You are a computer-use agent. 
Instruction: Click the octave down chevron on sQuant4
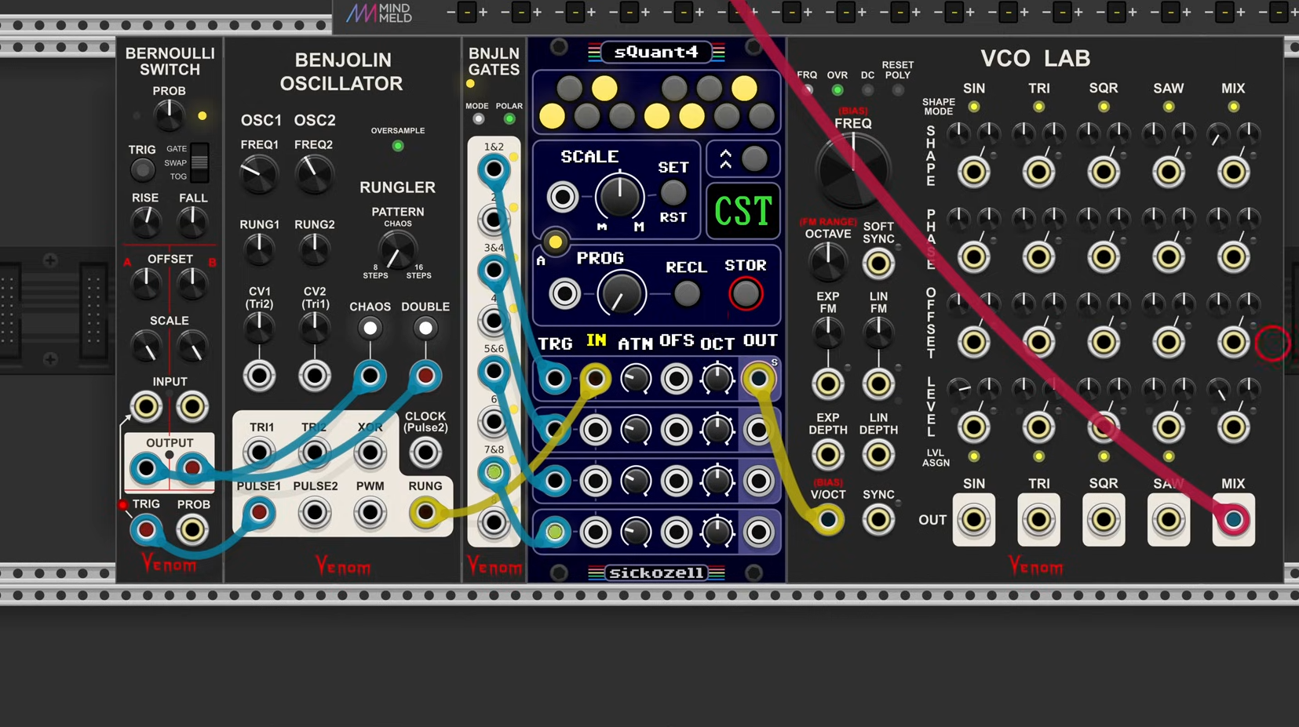point(726,165)
